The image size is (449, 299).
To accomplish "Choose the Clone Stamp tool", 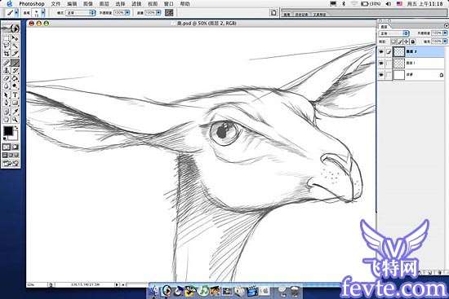I will click(7, 70).
